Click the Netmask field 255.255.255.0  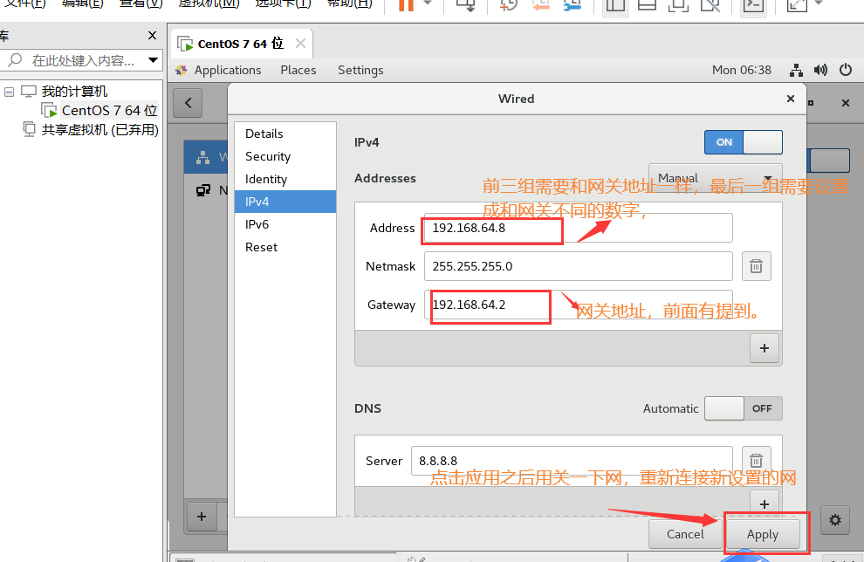579,266
